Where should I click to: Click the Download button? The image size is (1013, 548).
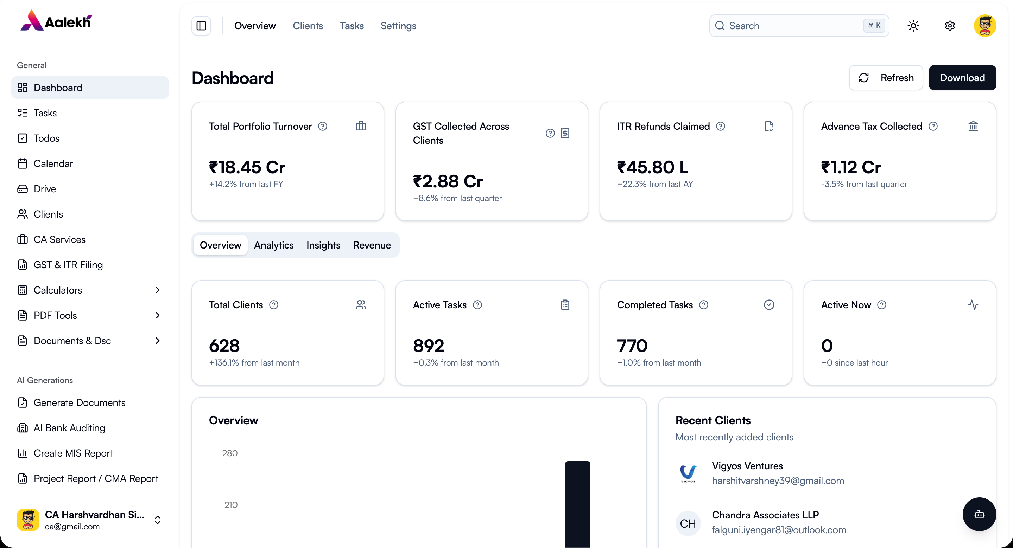click(x=962, y=78)
